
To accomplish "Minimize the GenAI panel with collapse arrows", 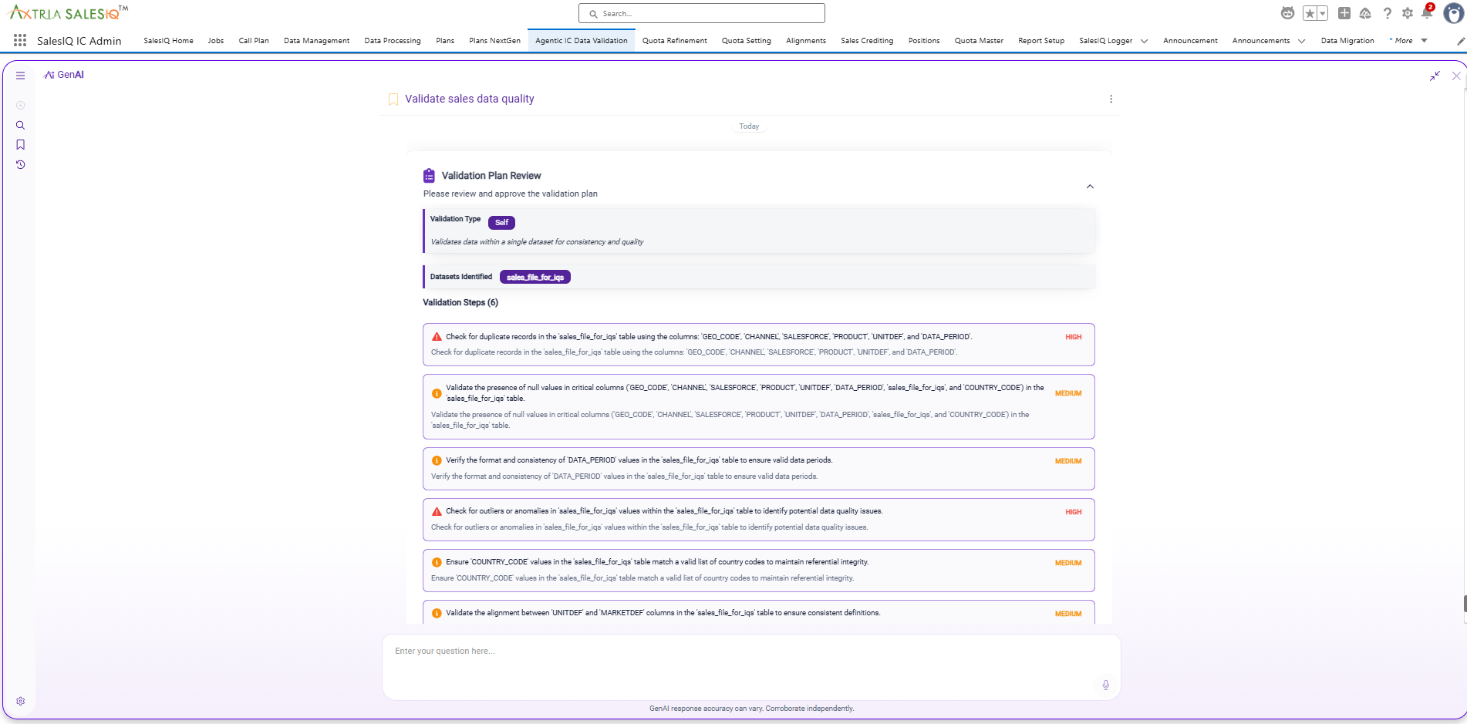I will pos(1435,76).
